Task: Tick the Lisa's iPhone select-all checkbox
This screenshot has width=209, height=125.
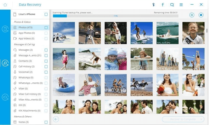Action: click(46, 14)
